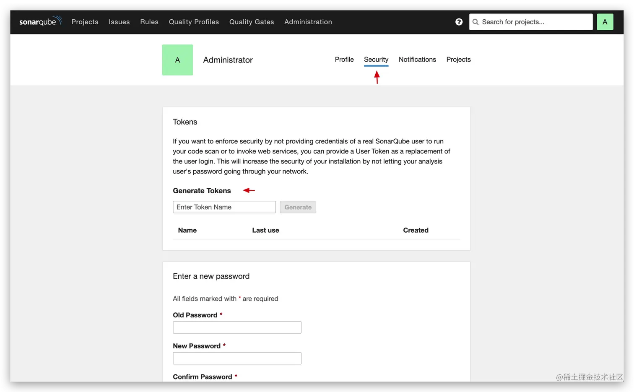Select the Security tab
634x392 pixels.
click(x=376, y=60)
